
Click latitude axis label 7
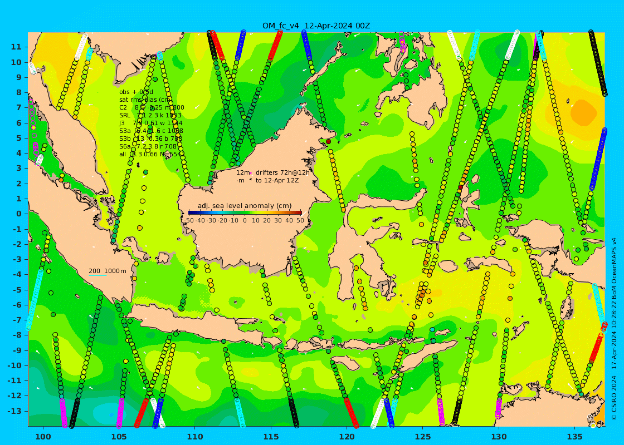pos(19,108)
